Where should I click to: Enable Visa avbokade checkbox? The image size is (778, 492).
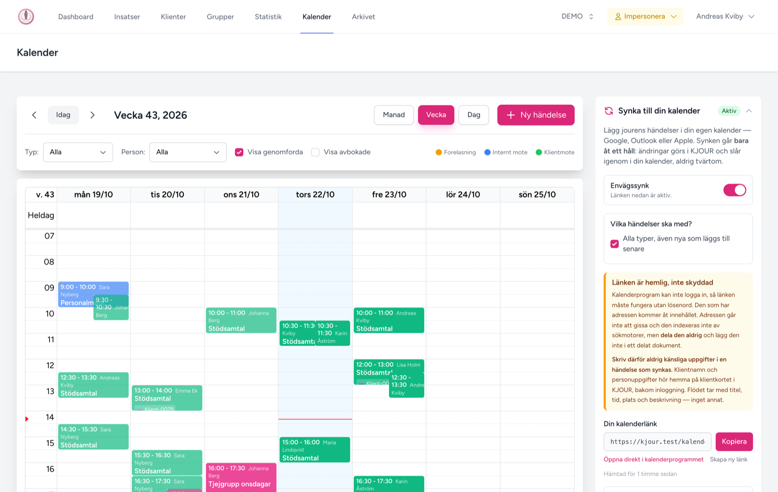coord(315,152)
